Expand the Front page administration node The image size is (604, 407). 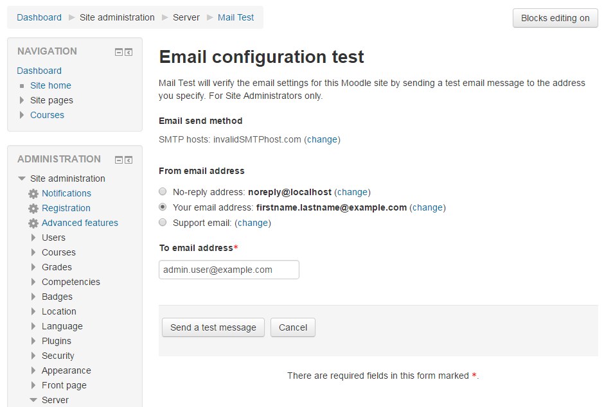33,385
